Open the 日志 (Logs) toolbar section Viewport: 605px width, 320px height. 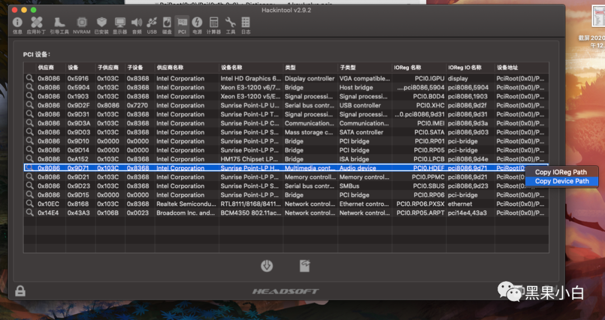tap(245, 26)
